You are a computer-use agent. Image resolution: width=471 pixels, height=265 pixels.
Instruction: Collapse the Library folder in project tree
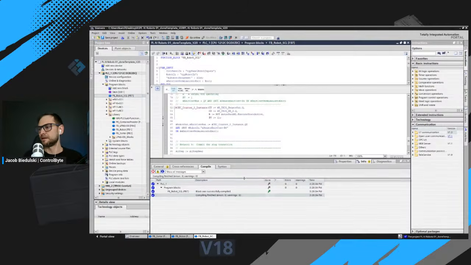(x=107, y=114)
